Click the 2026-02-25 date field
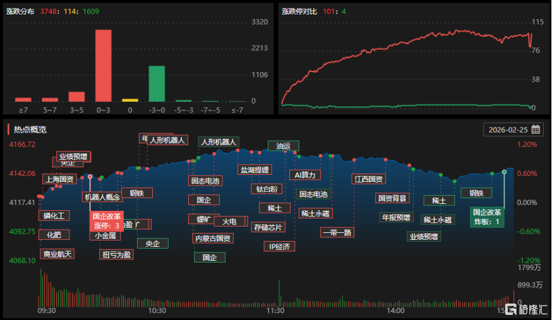552x320 pixels. tap(513, 130)
